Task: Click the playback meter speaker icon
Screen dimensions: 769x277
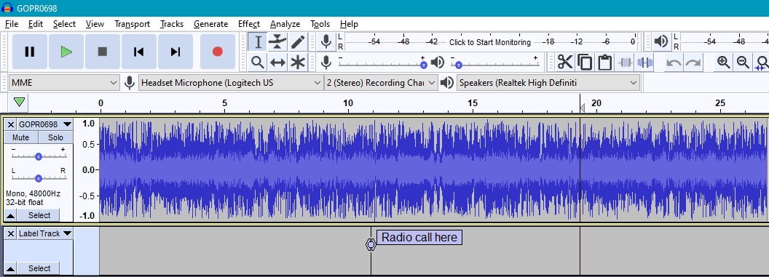Action: [x=662, y=42]
